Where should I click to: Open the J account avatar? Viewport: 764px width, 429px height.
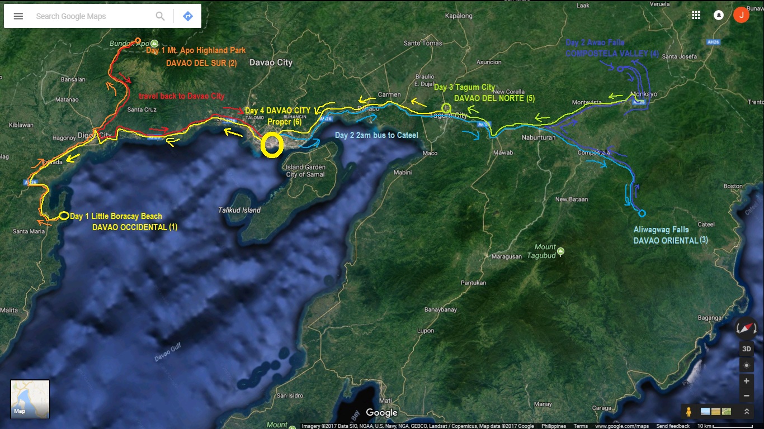(x=742, y=15)
